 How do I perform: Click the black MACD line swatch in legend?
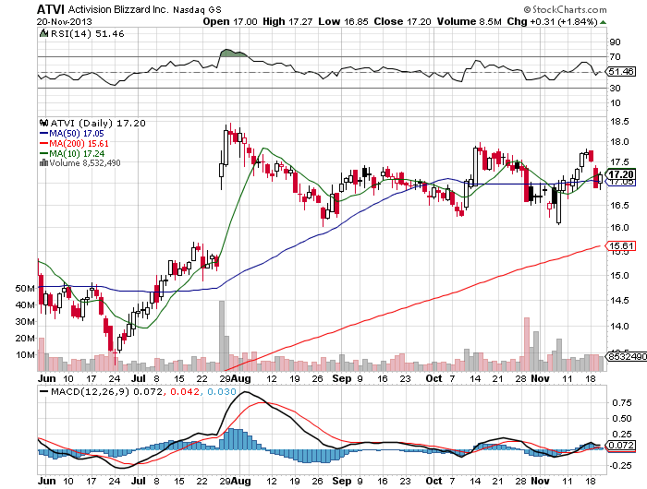(43, 391)
